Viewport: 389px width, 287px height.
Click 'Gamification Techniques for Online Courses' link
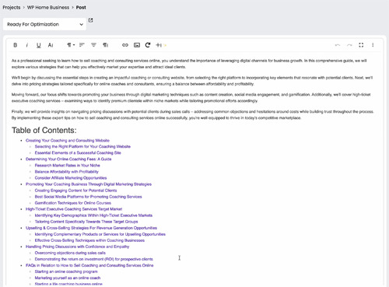73,203
